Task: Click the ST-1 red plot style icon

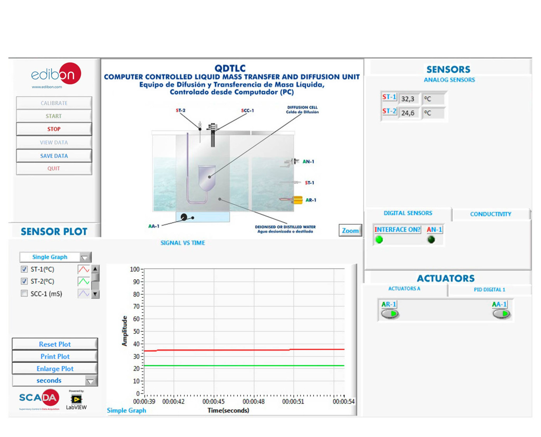Action: click(x=83, y=269)
